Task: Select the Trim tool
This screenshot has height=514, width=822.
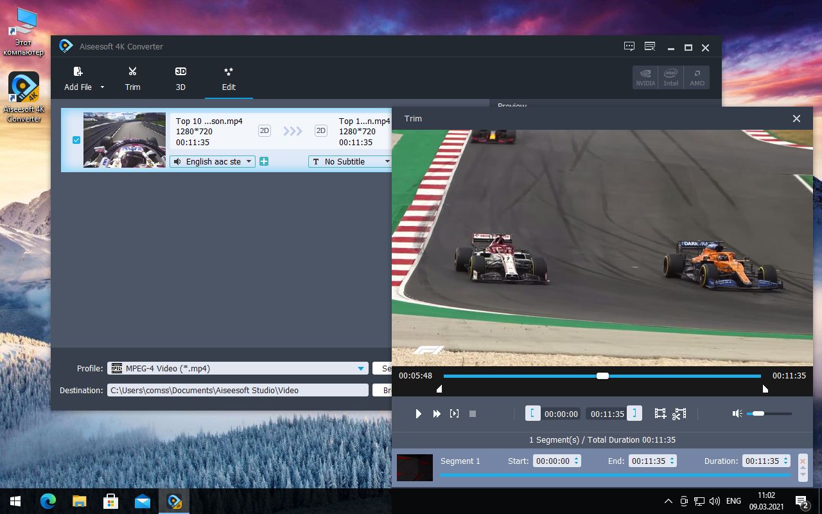Action: [x=132, y=77]
